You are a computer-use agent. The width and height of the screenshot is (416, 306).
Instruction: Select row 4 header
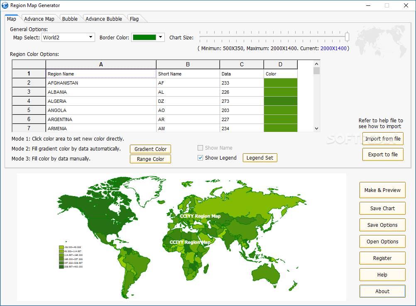[29, 101]
